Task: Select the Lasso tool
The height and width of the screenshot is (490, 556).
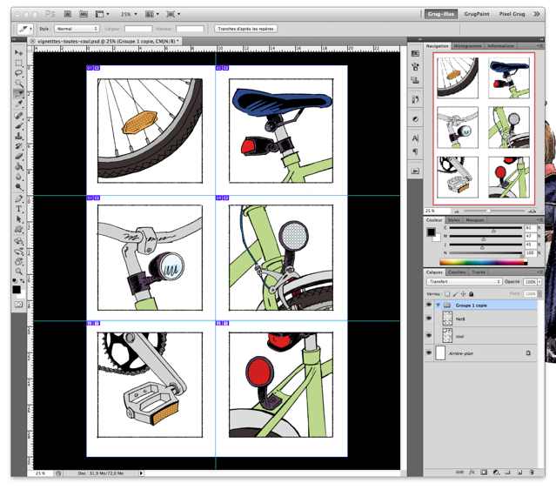Action: pos(19,73)
